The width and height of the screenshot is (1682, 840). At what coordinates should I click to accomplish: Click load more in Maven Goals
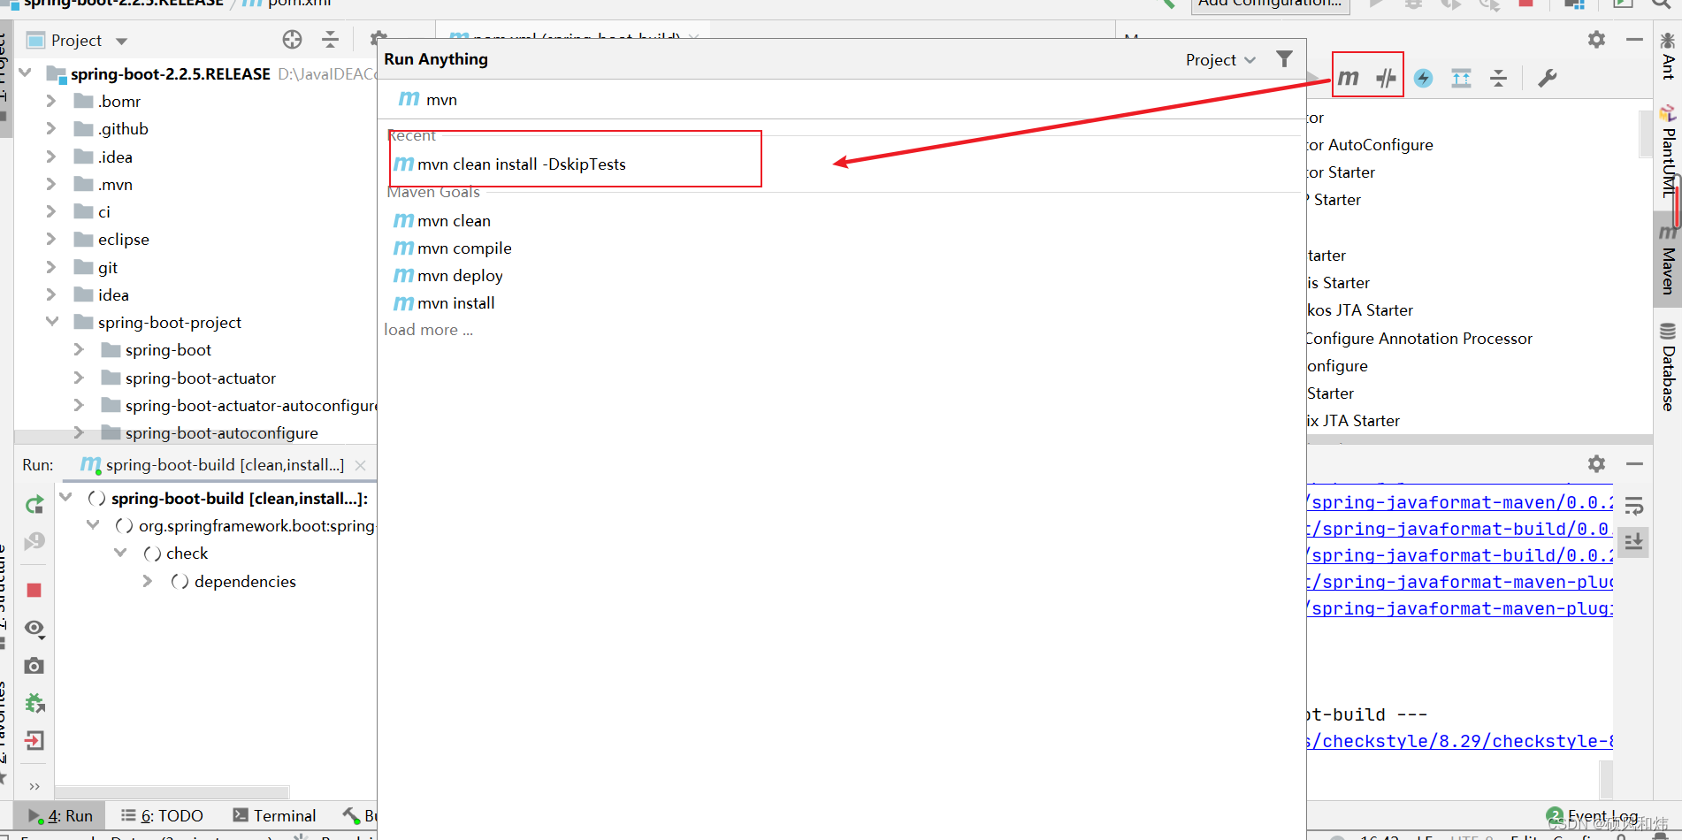428,330
